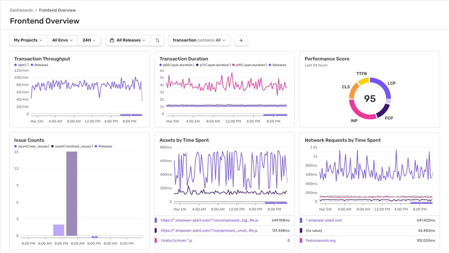The image size is (449, 253).
Task: Click the releases stack icon in All Releases filter
Action: pyautogui.click(x=113, y=40)
